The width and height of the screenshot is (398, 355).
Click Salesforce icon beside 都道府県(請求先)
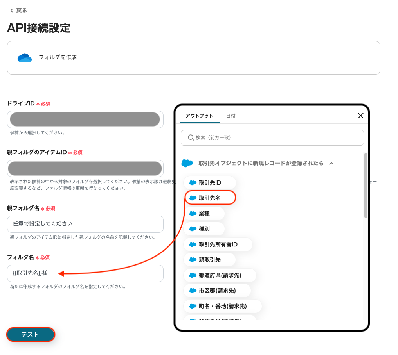pos(193,275)
